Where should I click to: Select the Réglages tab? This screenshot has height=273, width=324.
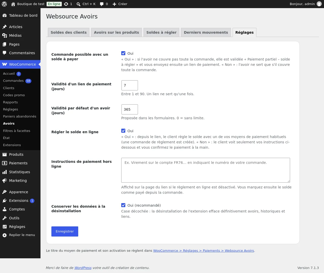click(x=245, y=32)
